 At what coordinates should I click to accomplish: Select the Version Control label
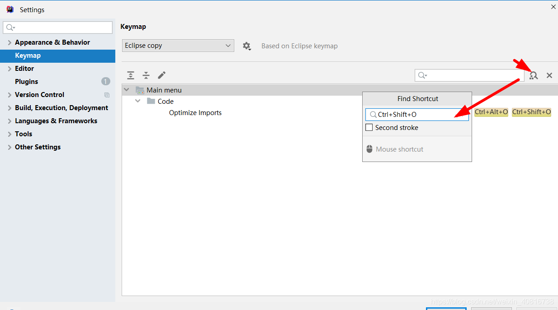pos(39,95)
